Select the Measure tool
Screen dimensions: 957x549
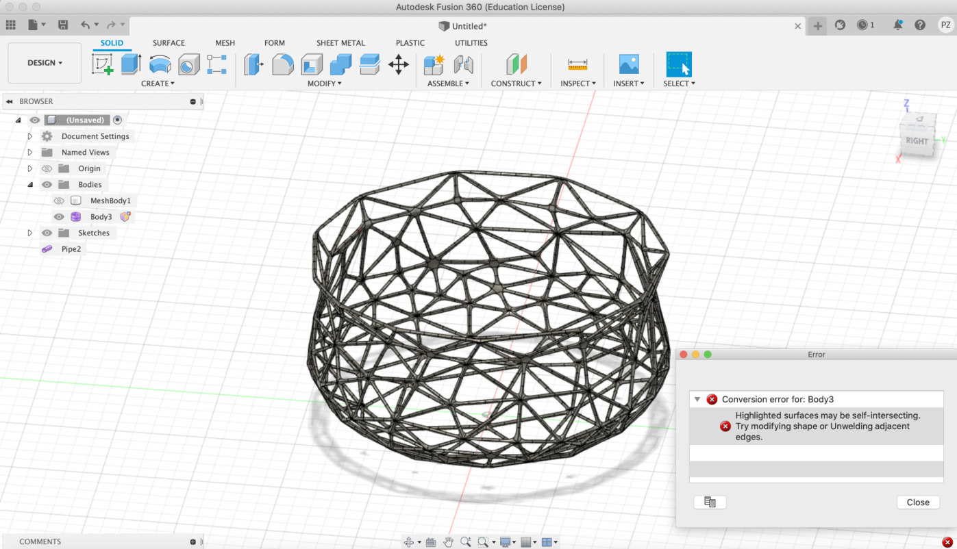coord(577,64)
